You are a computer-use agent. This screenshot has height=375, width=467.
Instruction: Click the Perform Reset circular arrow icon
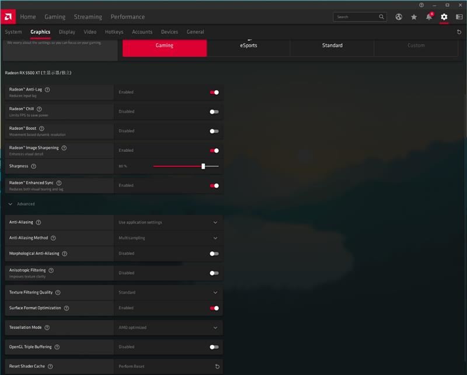click(217, 367)
